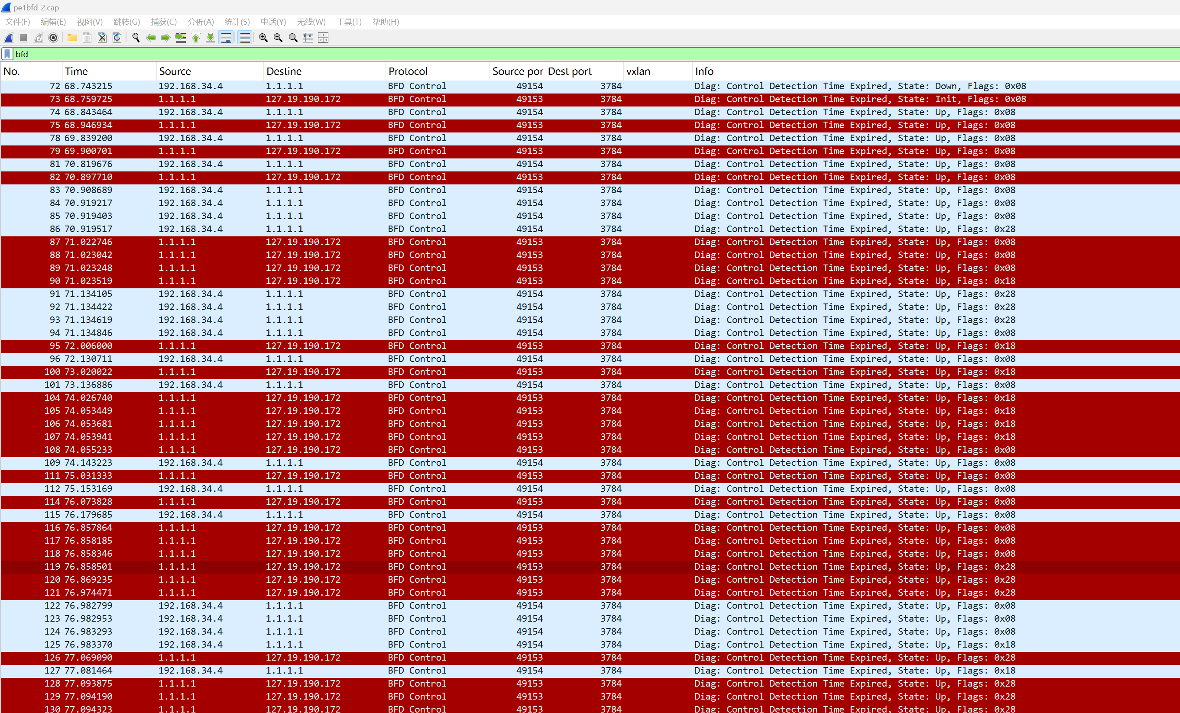Screen dimensions: 1180x713
Task: Sort by the Time column header
Action: click(x=77, y=71)
